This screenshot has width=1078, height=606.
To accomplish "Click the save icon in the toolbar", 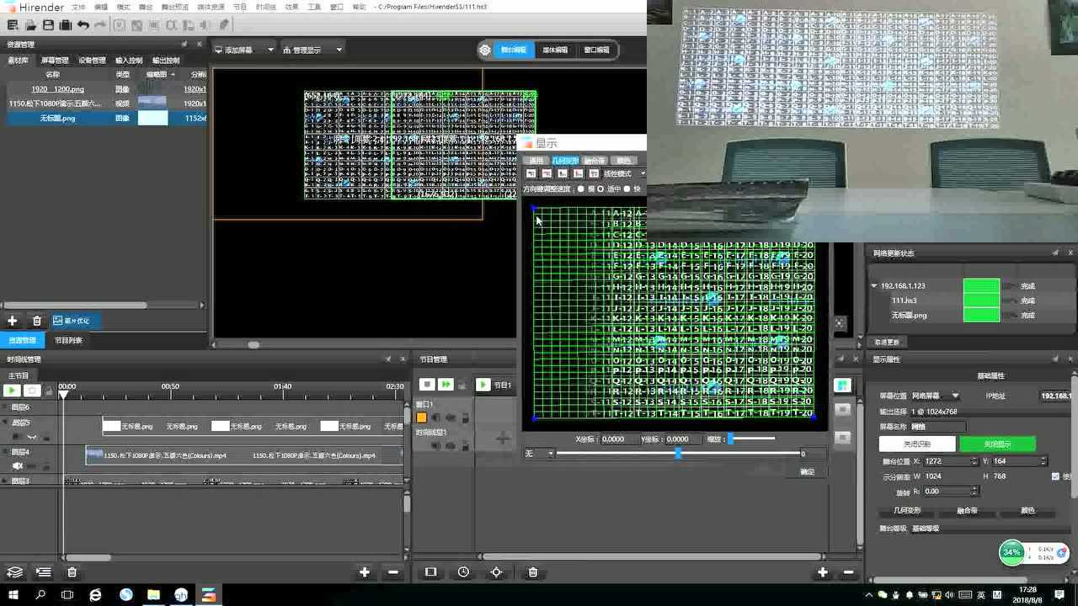I will (48, 25).
